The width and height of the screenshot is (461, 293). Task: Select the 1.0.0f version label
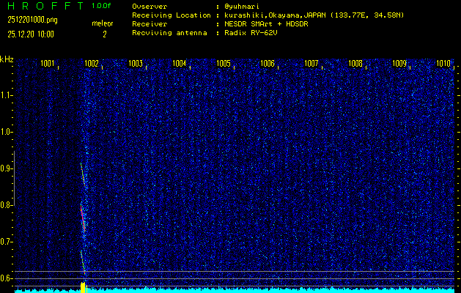click(102, 7)
